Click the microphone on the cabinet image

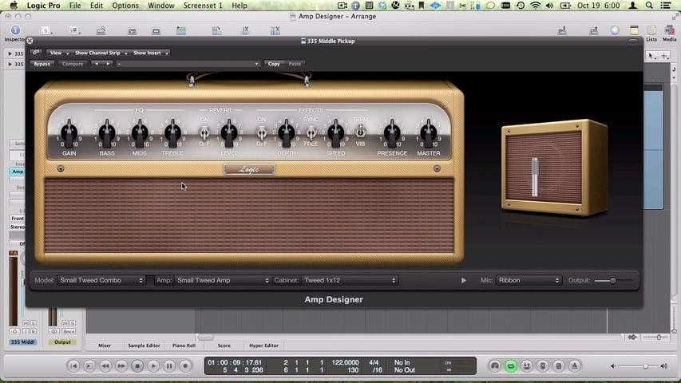click(535, 176)
